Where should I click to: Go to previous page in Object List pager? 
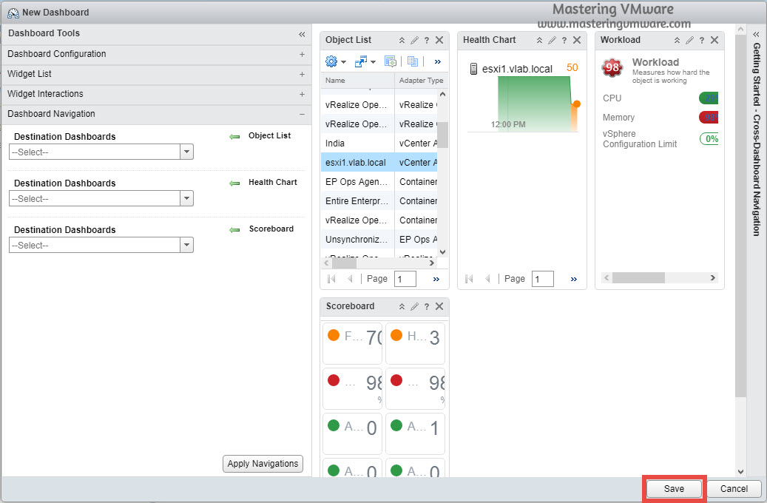[350, 279]
